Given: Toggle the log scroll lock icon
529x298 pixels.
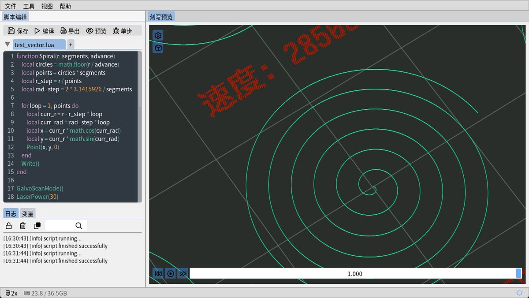Looking at the screenshot, I should 8,226.
